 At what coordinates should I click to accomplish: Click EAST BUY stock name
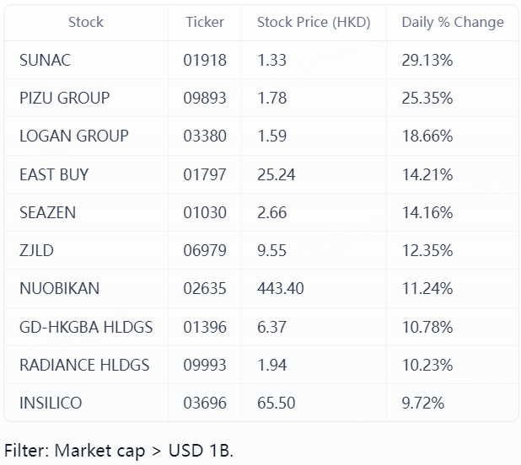coord(54,174)
